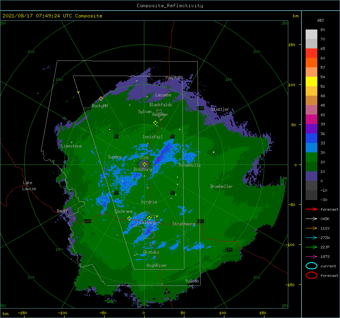The image size is (340, 318).
Task: Click the HighRiver label
Action: coord(157,265)
